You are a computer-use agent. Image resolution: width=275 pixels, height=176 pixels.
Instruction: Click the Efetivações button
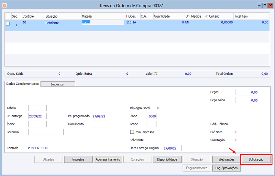coord(227,159)
